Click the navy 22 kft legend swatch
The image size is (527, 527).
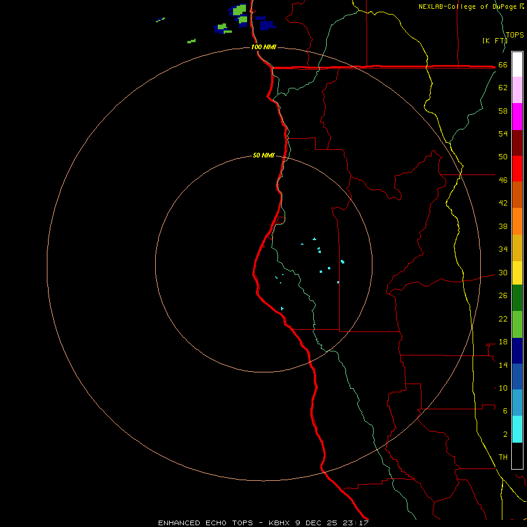(x=517, y=351)
